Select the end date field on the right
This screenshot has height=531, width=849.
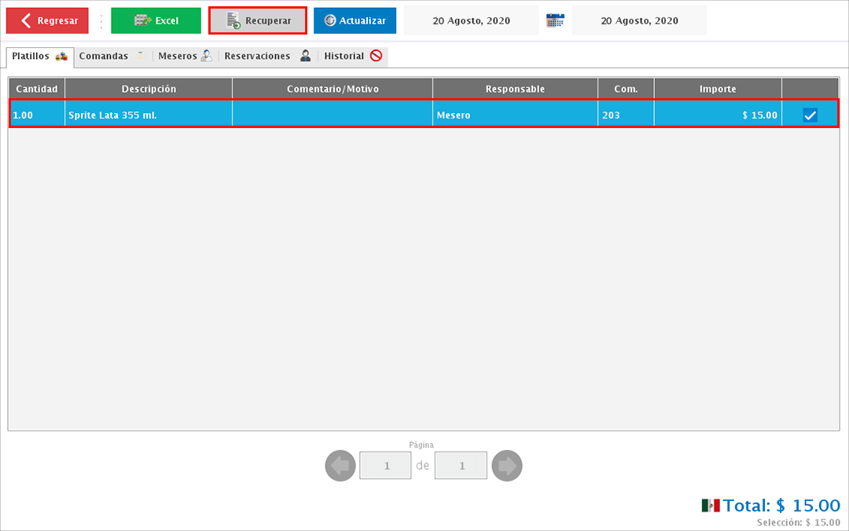639,20
